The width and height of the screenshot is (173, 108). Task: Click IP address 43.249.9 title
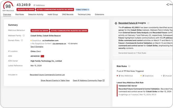24,5
